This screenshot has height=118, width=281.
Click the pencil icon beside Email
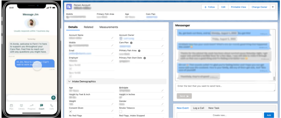(x=112, y=53)
